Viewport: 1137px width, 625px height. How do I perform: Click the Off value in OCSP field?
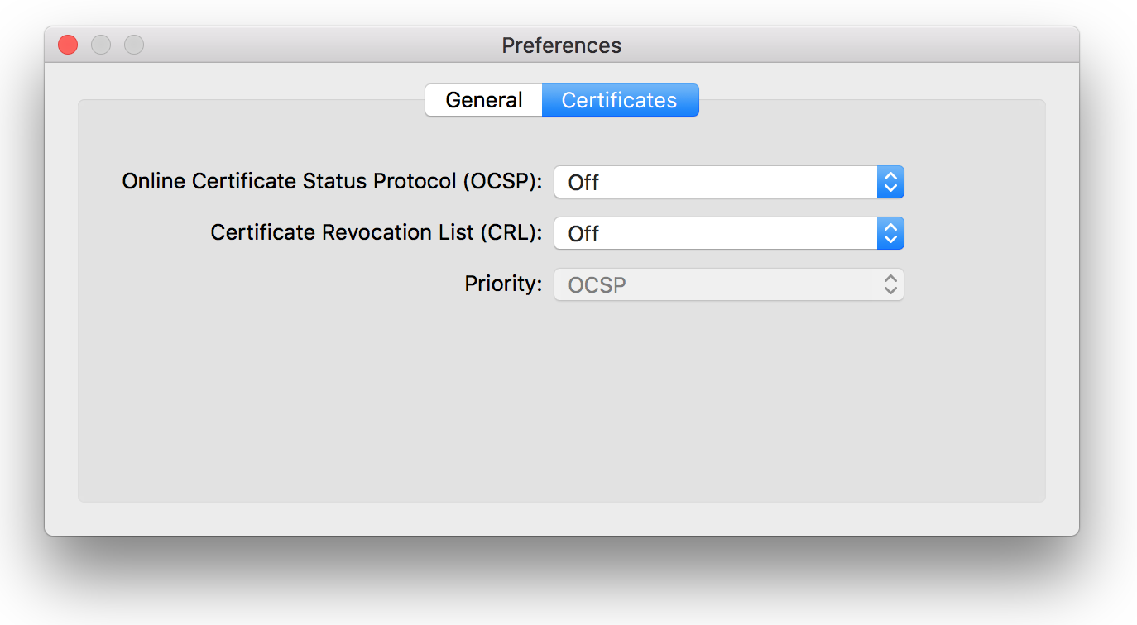[x=583, y=183]
